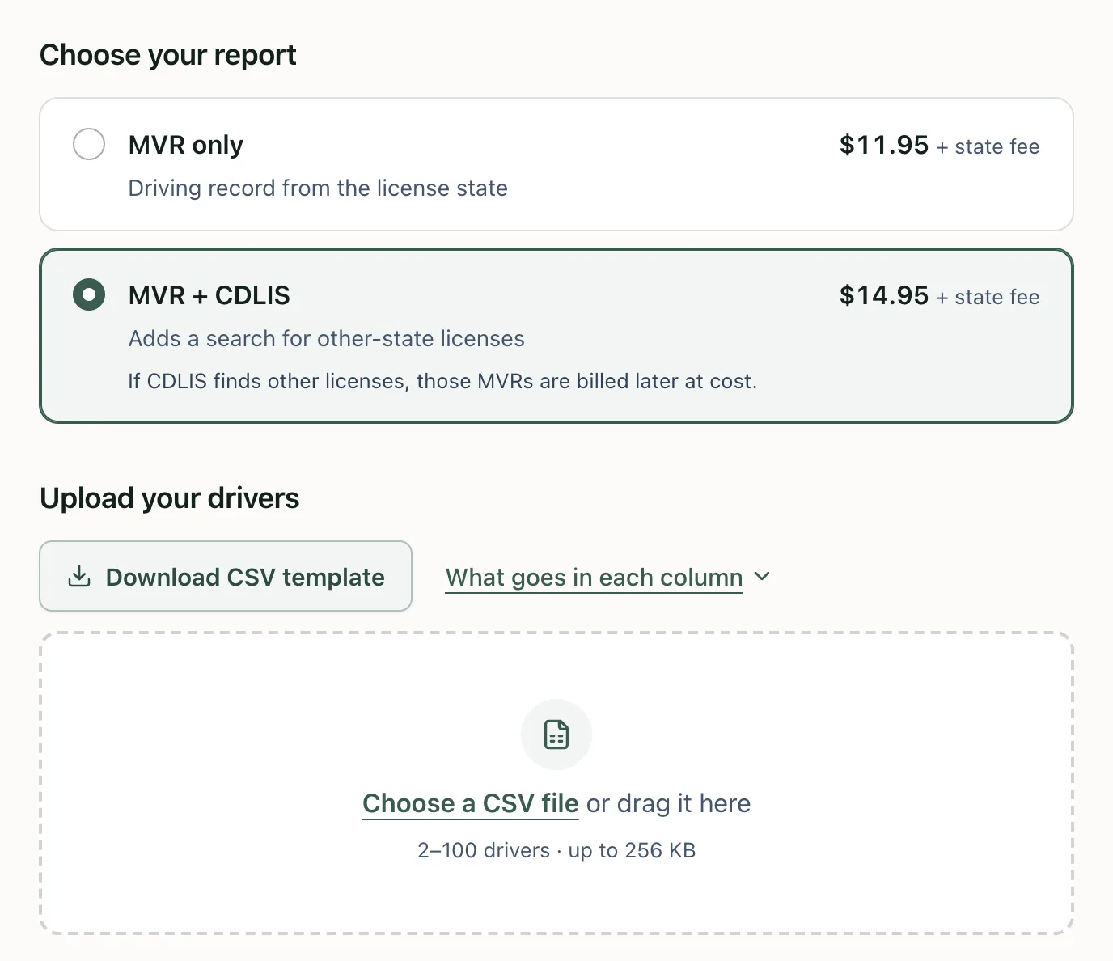This screenshot has width=1113, height=961.
Task: Click the download arrow icon
Action: pos(79,577)
